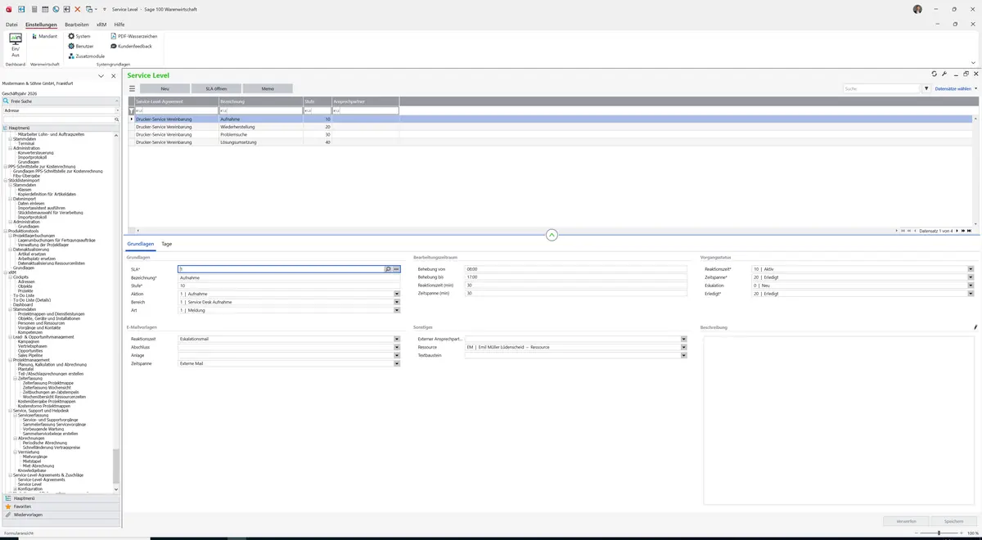Select the Lösungsumsetzung row in the grid
The width and height of the screenshot is (982, 540).
(552, 142)
